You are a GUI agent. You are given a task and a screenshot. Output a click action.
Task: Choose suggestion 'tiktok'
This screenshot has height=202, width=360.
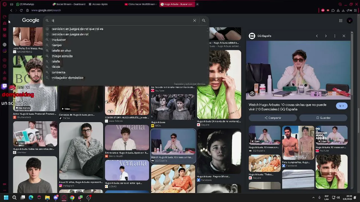(x=56, y=67)
